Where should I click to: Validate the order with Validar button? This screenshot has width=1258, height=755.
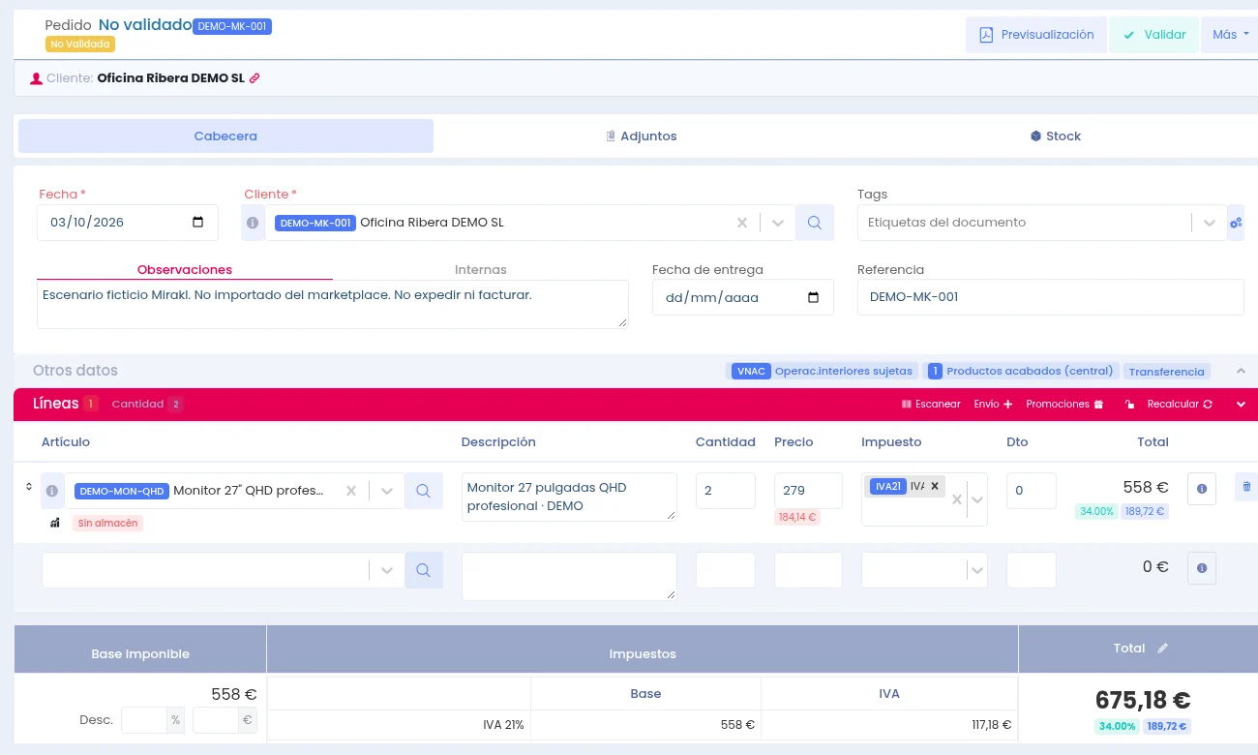1153,35
